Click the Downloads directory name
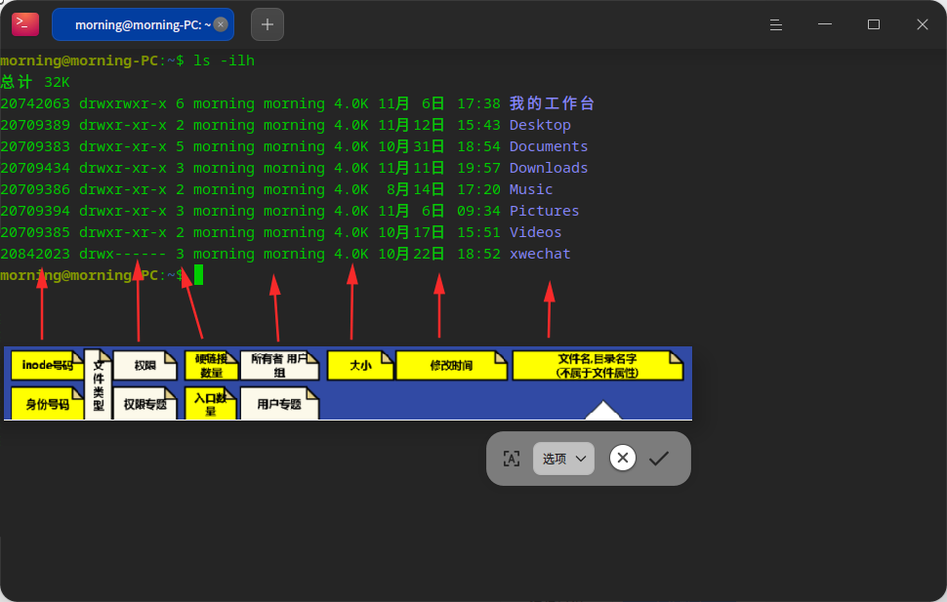 pos(549,168)
